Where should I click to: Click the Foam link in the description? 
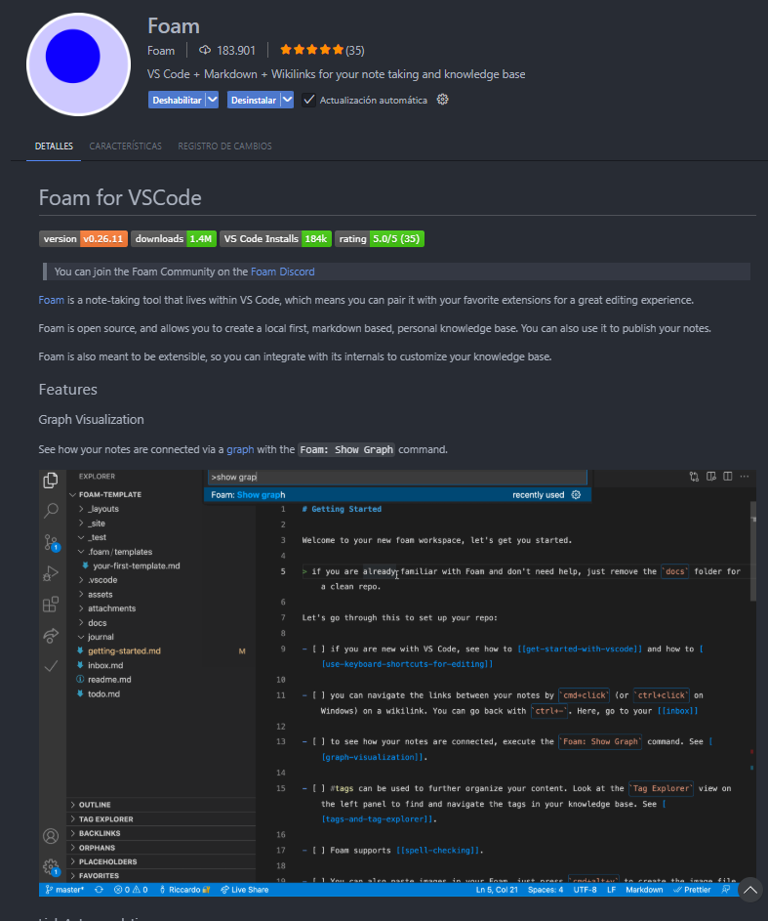coord(51,300)
